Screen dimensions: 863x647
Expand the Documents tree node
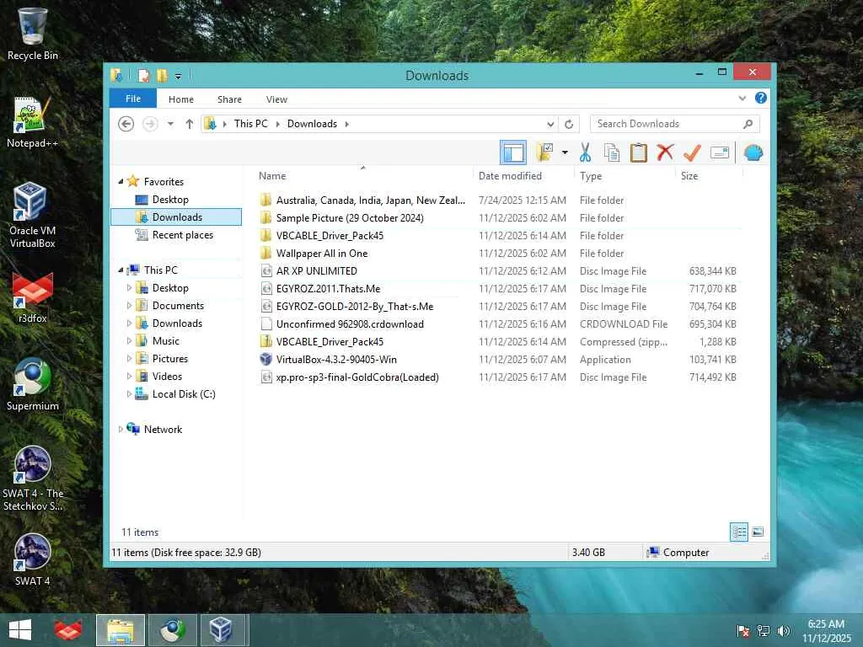click(129, 305)
